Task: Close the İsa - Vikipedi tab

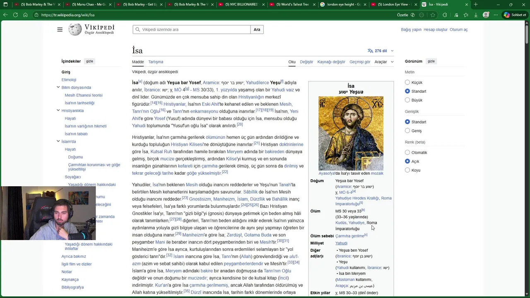Action: tap(467, 5)
